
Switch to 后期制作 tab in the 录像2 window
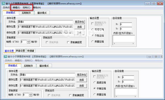click(26, 13)
